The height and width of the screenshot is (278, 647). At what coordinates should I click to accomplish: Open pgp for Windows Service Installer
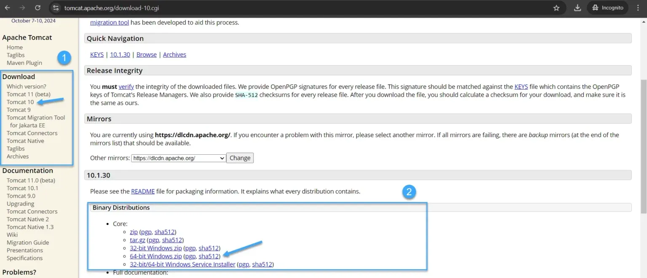244,265
